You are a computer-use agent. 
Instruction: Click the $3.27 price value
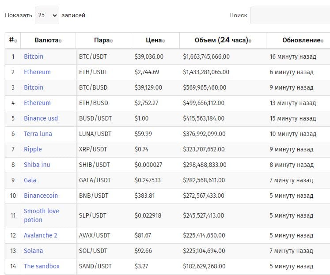coord(141,266)
